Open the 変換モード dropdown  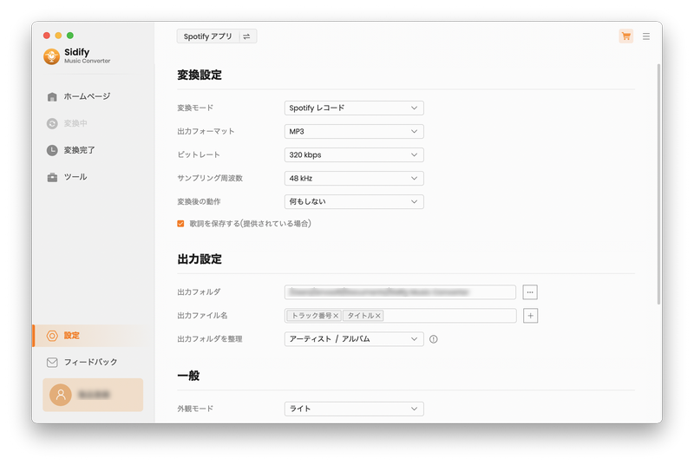coord(354,108)
